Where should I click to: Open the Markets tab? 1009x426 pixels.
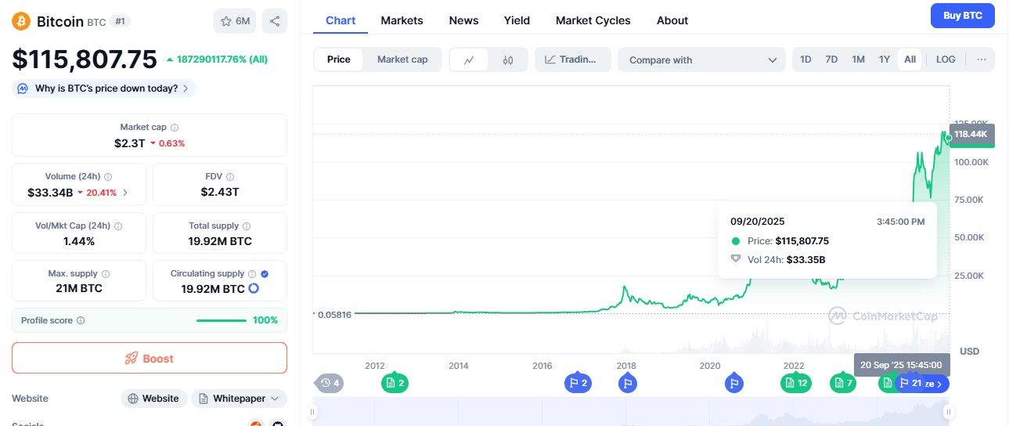pos(402,20)
